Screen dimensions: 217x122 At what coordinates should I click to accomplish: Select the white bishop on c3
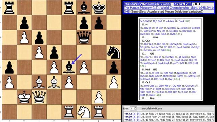(39, 82)
